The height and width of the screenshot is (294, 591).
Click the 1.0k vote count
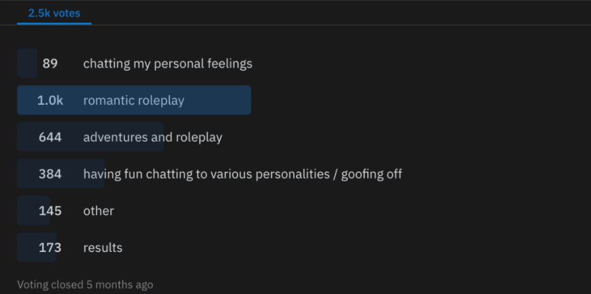click(50, 101)
